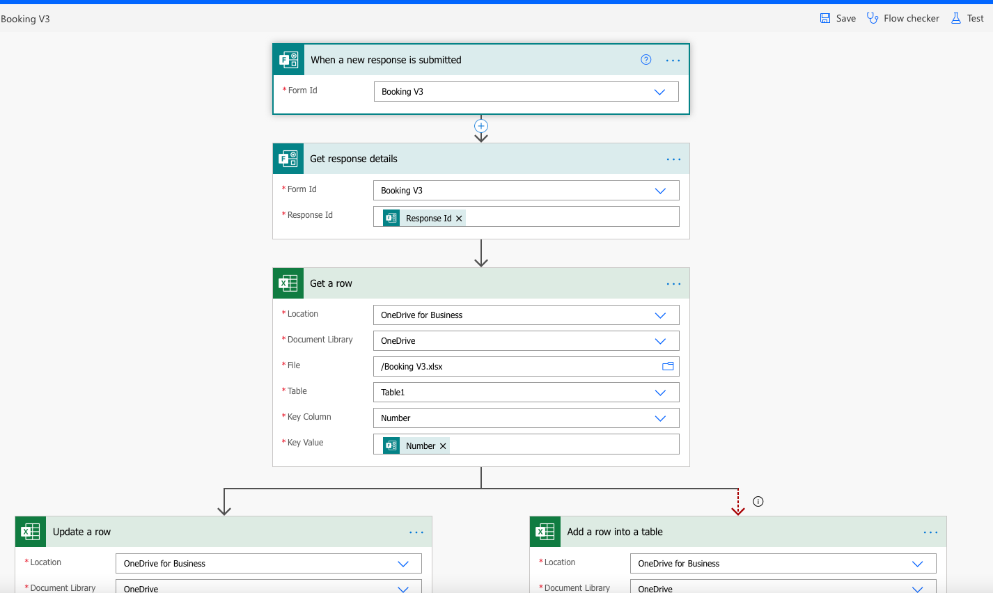Run the Flow checker
Viewport: 993px width, 593px height.
point(903,18)
